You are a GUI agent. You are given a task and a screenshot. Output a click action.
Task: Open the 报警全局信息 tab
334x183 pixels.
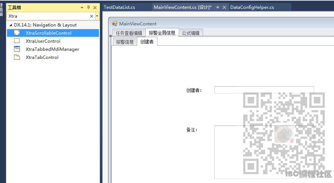[162, 33]
